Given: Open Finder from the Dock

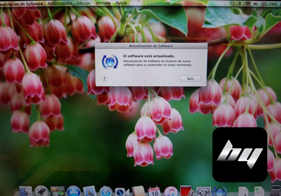Looking at the screenshot, I should pyautogui.click(x=26, y=191).
